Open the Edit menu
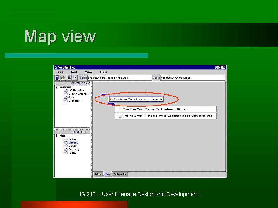Image resolution: width=278 pixels, height=208 pixels. tap(74, 72)
